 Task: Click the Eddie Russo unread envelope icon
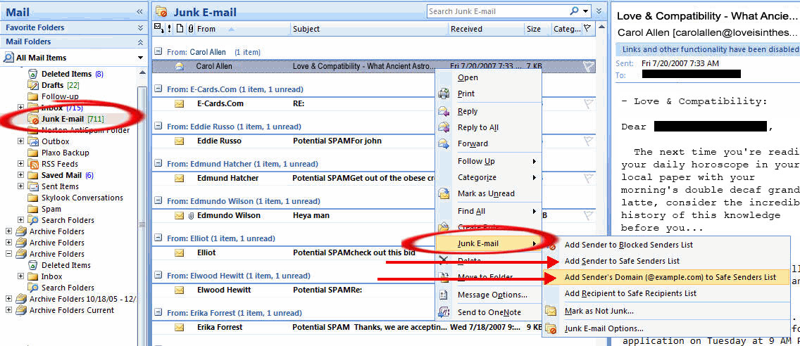179,141
